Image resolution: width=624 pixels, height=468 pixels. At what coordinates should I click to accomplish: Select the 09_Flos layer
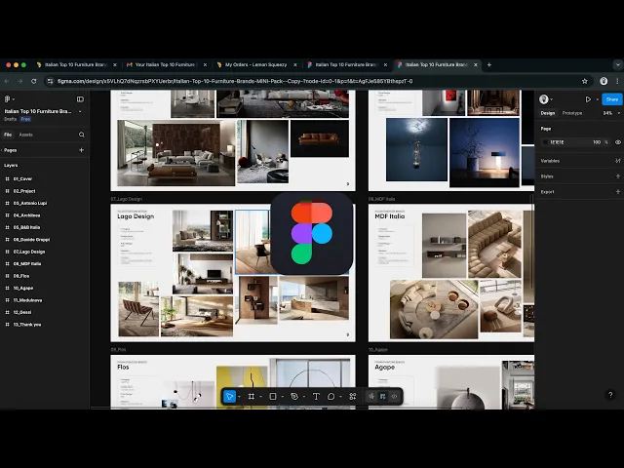(21, 276)
